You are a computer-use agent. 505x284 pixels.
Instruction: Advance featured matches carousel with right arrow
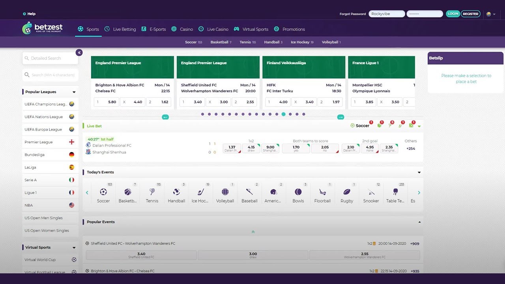click(340, 117)
